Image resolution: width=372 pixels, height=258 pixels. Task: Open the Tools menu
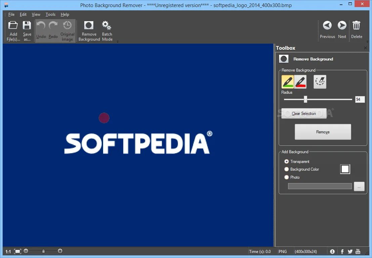click(51, 14)
